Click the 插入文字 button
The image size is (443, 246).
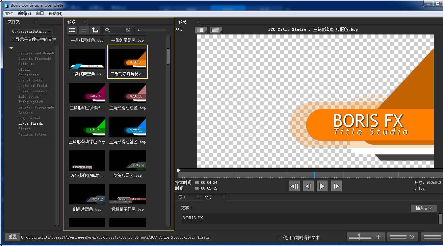(x=424, y=208)
